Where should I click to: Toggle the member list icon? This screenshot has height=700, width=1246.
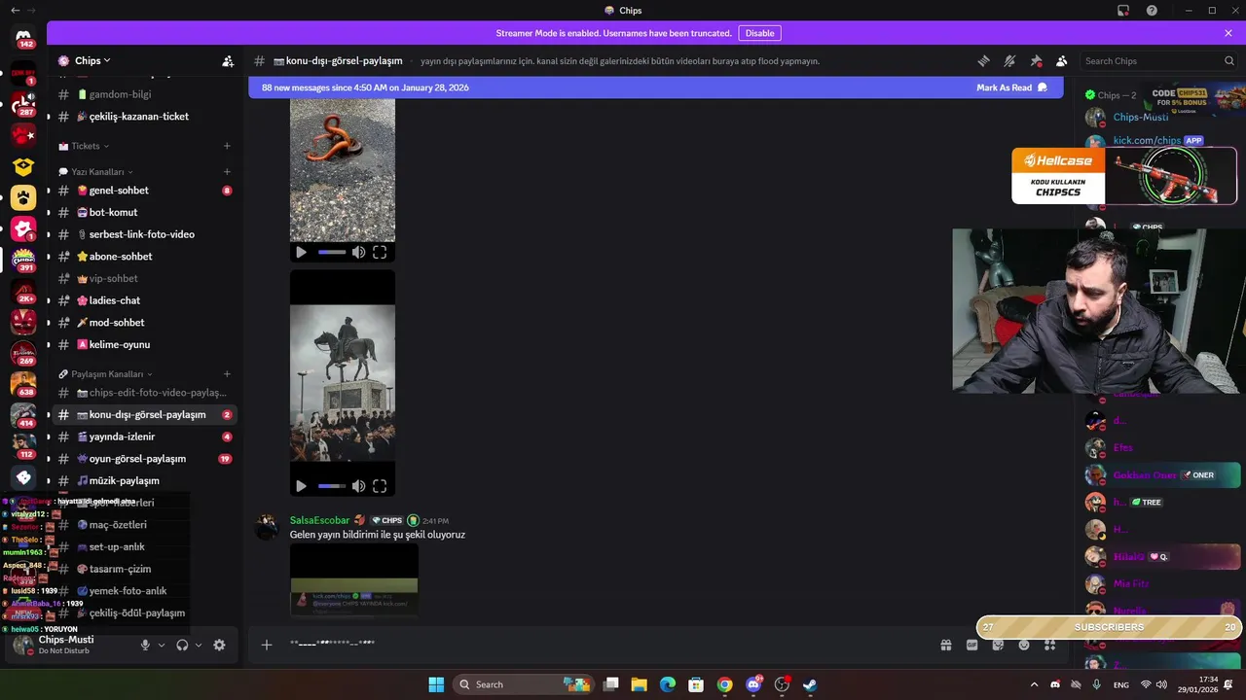point(1061,60)
